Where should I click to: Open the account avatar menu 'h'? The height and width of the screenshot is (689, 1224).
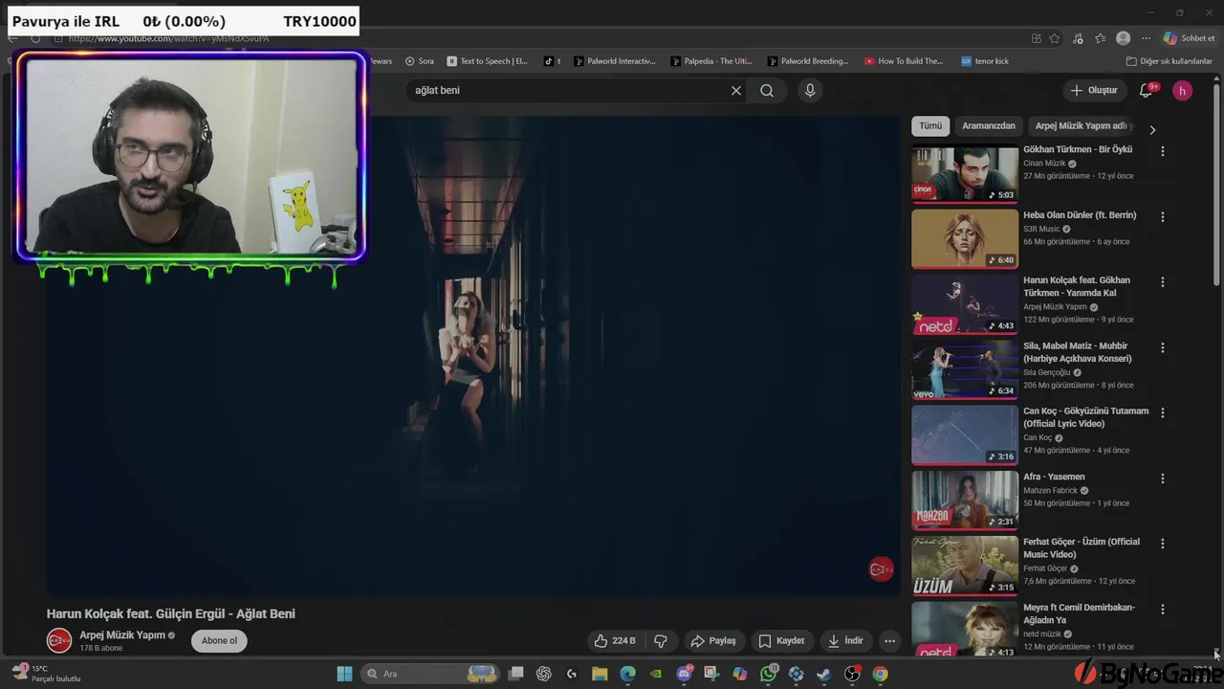click(1183, 90)
